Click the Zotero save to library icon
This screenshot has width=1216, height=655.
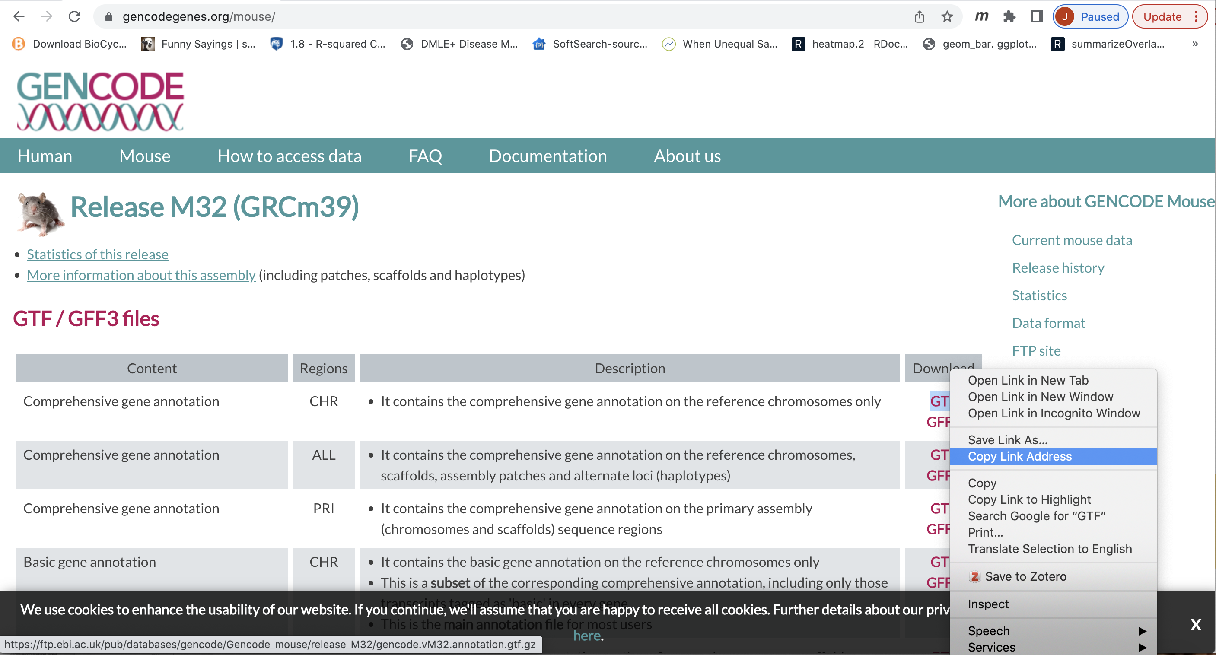click(x=972, y=576)
